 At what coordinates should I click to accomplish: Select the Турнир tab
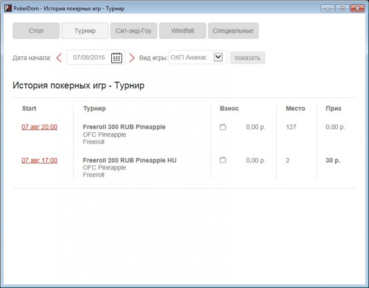[85, 31]
